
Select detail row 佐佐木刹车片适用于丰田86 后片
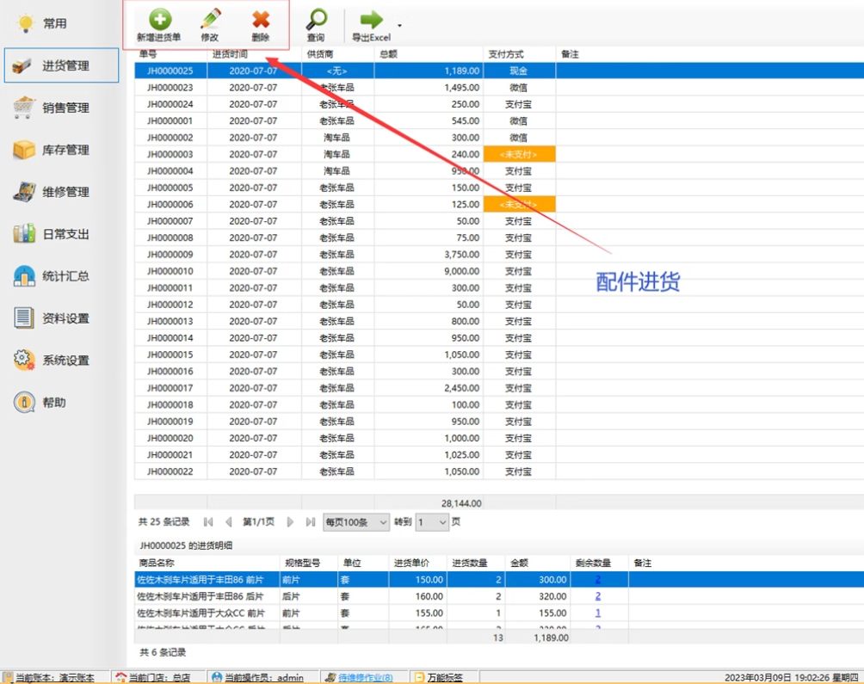click(x=499, y=596)
